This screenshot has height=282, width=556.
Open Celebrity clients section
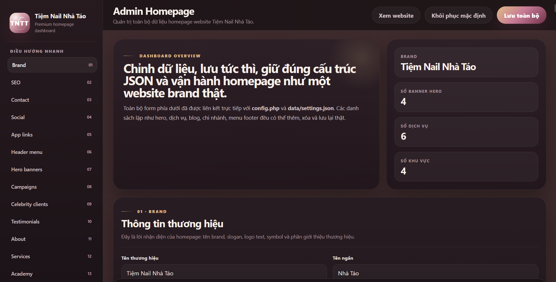(x=52, y=204)
